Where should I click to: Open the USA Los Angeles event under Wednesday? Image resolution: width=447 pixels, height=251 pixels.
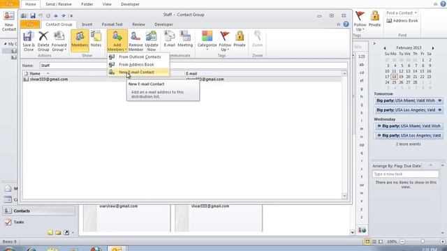(409, 135)
